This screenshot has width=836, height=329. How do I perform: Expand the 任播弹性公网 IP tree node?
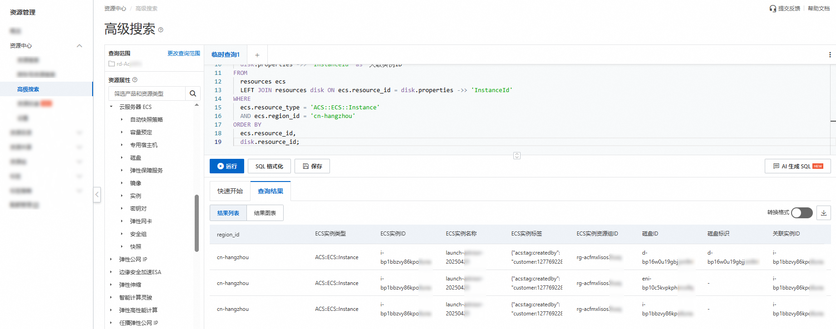(x=111, y=323)
